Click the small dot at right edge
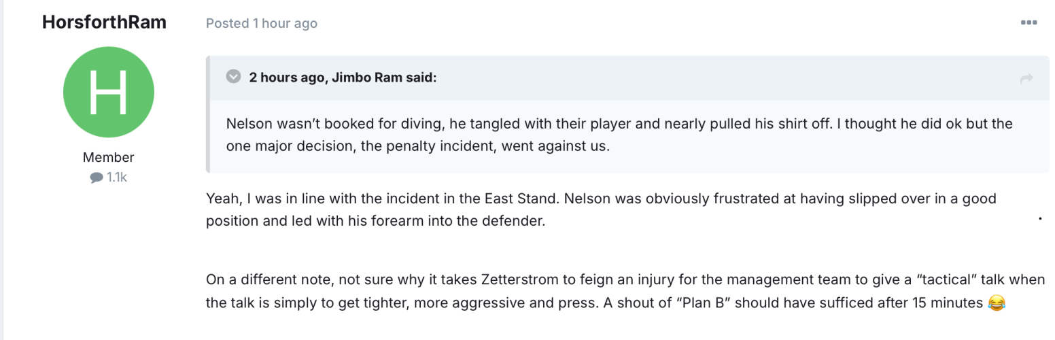This screenshot has width=1055, height=340. coord(1040,219)
